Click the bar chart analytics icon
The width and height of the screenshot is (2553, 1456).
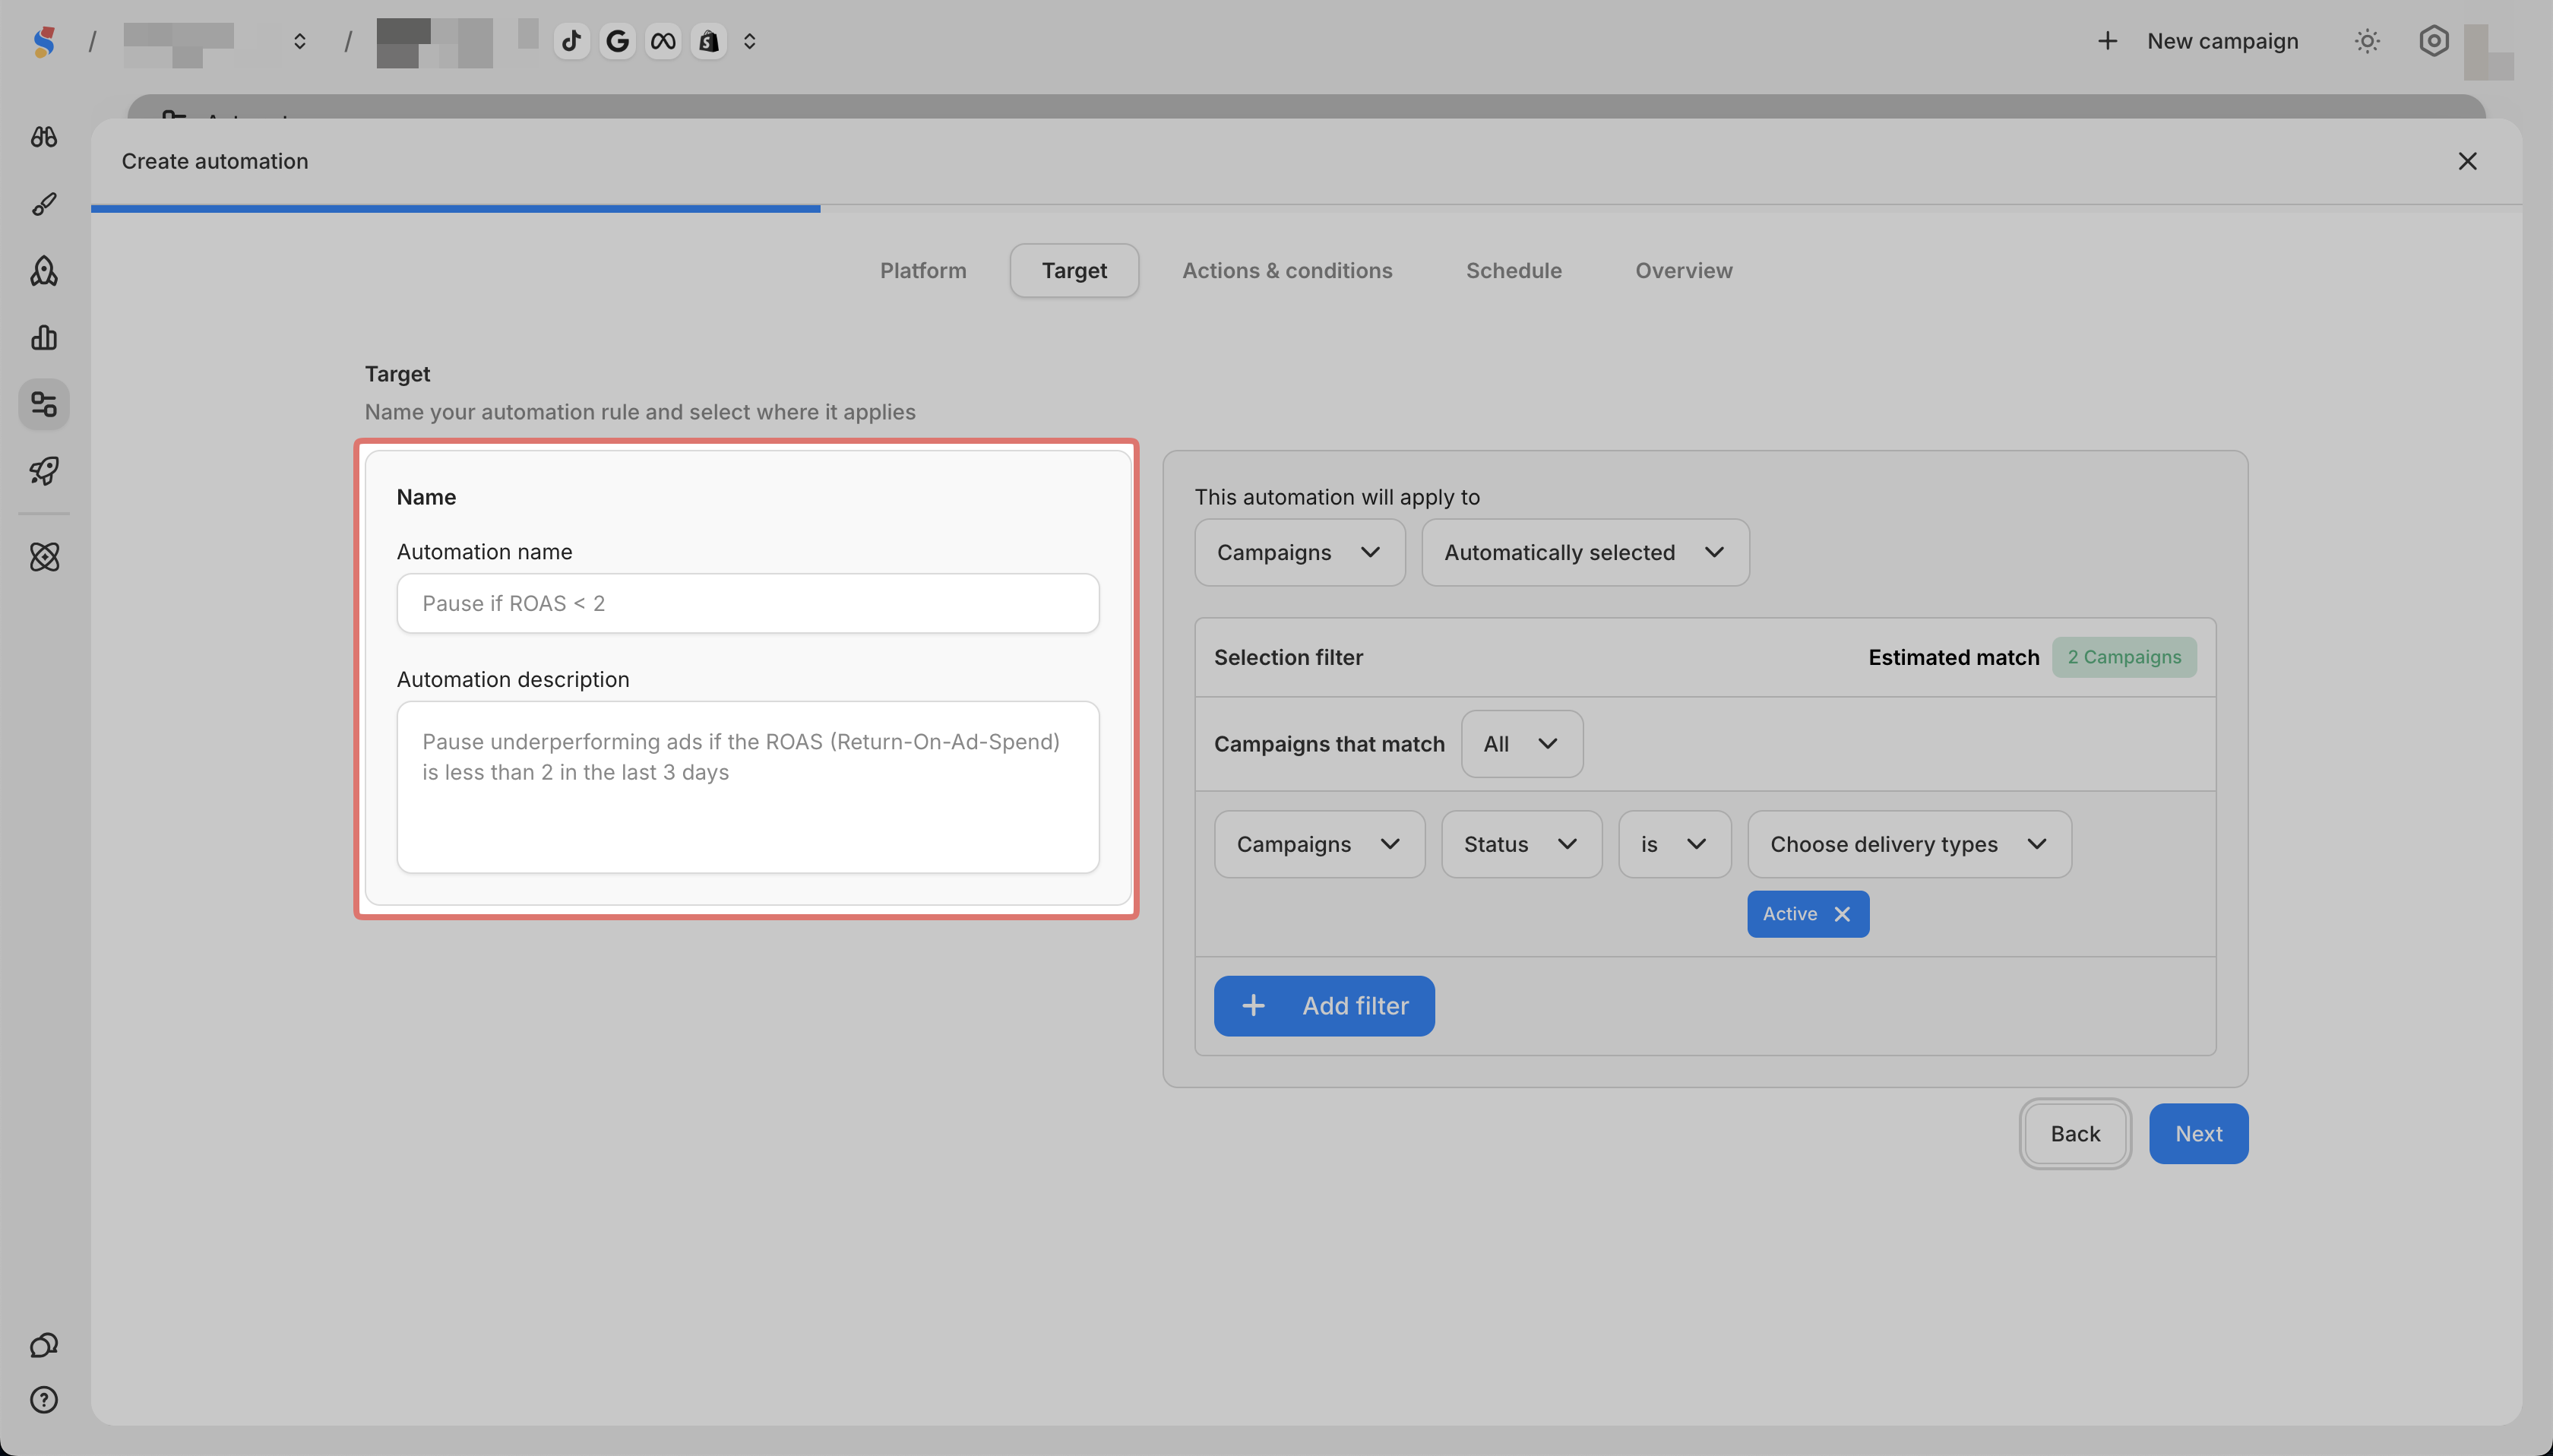click(x=44, y=338)
